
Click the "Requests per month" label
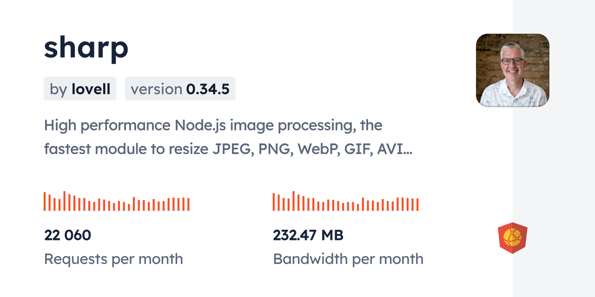[x=113, y=259]
